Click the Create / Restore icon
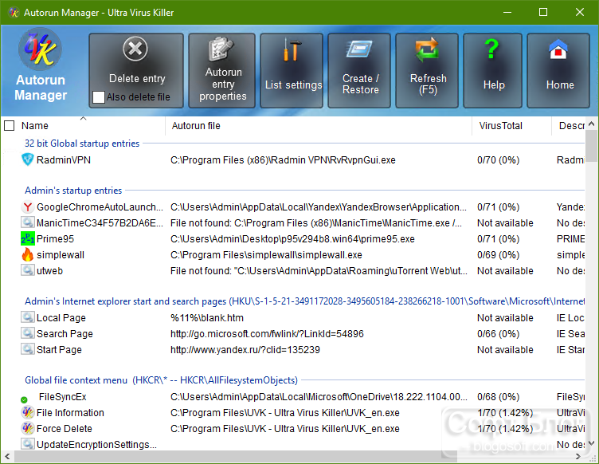Viewport: 599px width, 464px height. point(359,49)
